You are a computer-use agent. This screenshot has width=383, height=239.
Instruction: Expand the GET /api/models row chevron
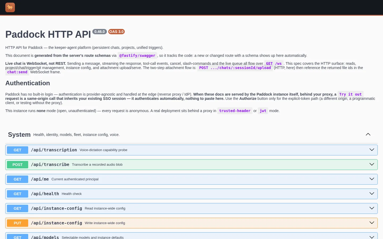(372, 237)
